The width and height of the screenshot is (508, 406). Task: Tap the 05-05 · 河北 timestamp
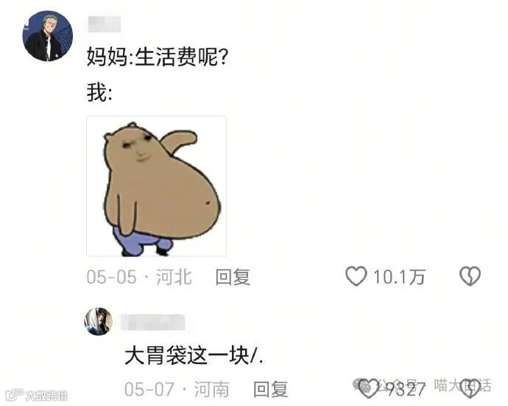pyautogui.click(x=139, y=277)
